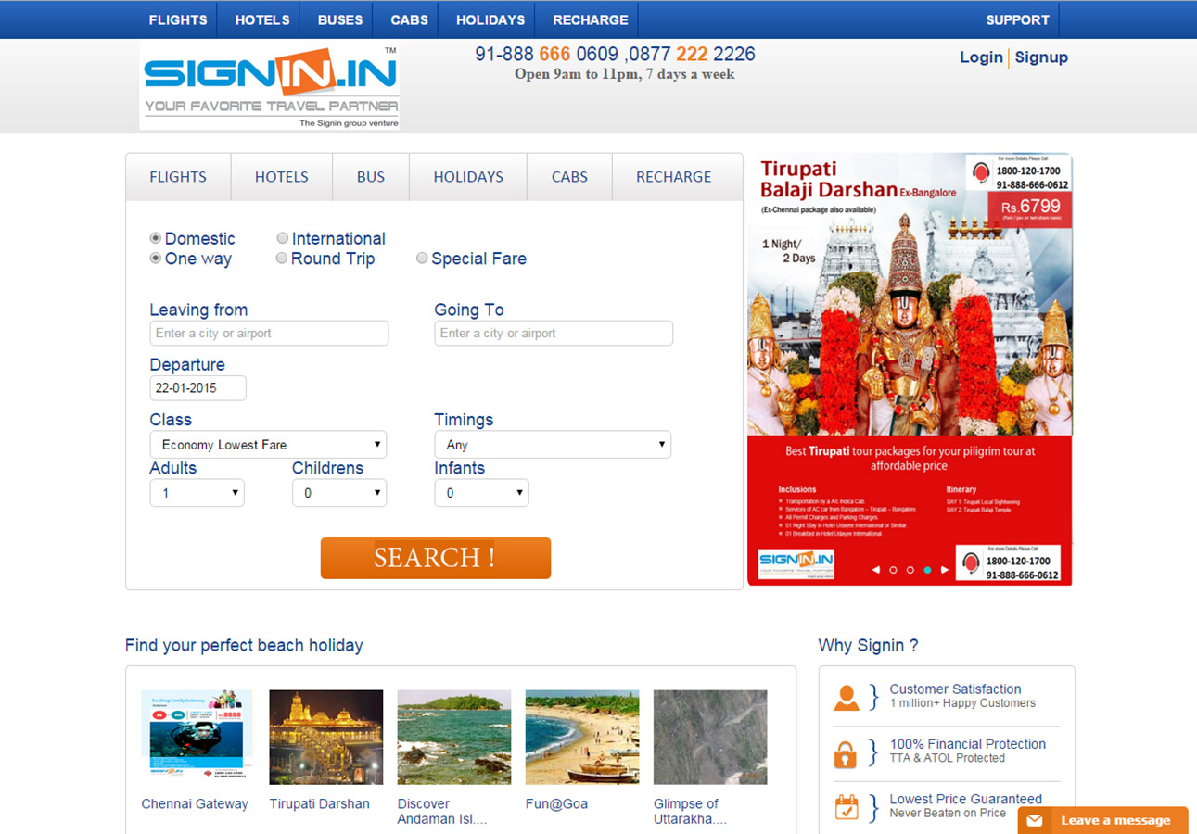Switch to the BUS search tab
This screenshot has height=834, width=1197.
[x=371, y=177]
